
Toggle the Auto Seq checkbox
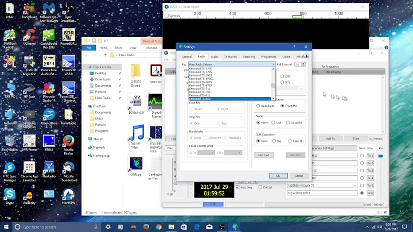click(x=237, y=187)
